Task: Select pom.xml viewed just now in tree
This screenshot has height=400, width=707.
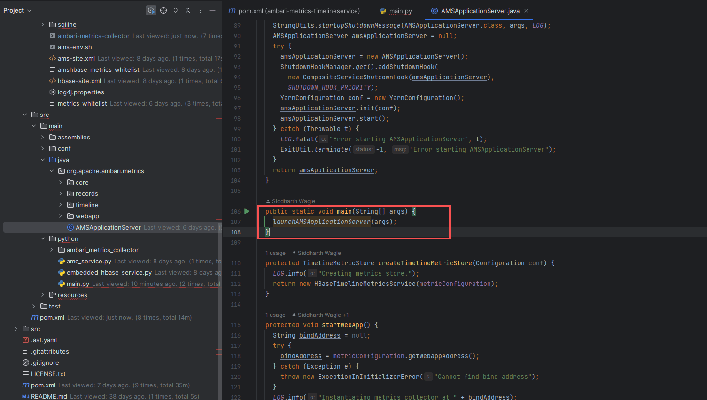Action: pos(52,317)
